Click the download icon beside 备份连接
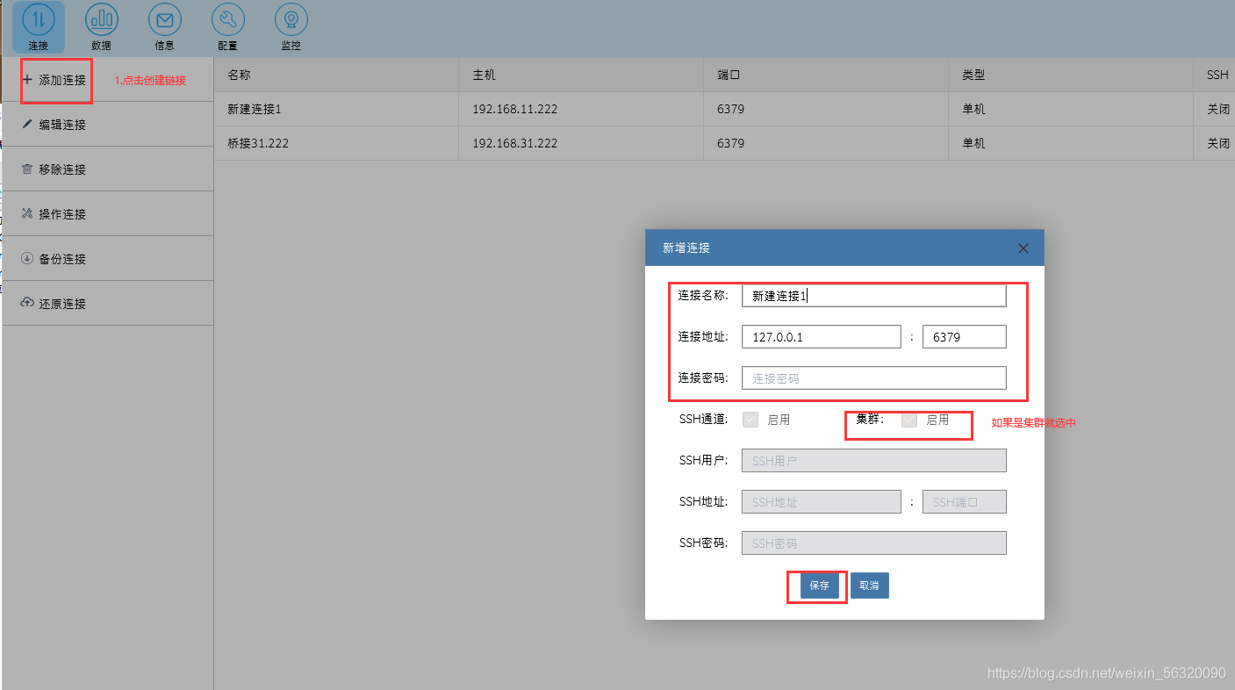This screenshot has height=690, width=1235. [27, 259]
